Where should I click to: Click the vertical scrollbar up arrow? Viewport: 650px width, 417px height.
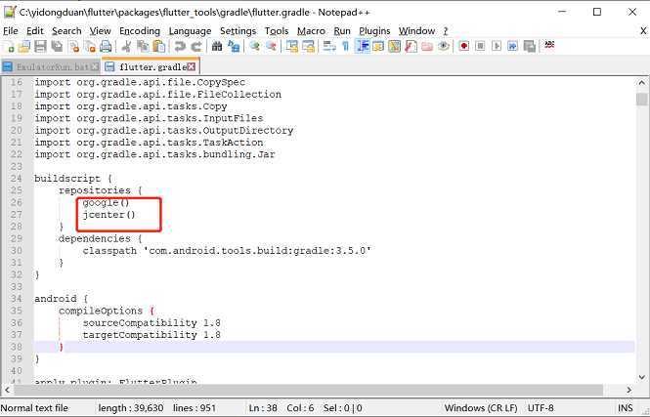tap(642, 82)
